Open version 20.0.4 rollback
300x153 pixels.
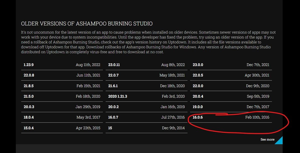(x=198, y=96)
